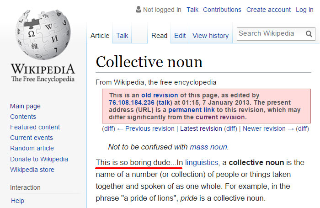The image size is (320, 208).
Task: Open Current events in sidebar
Action: [32, 138]
